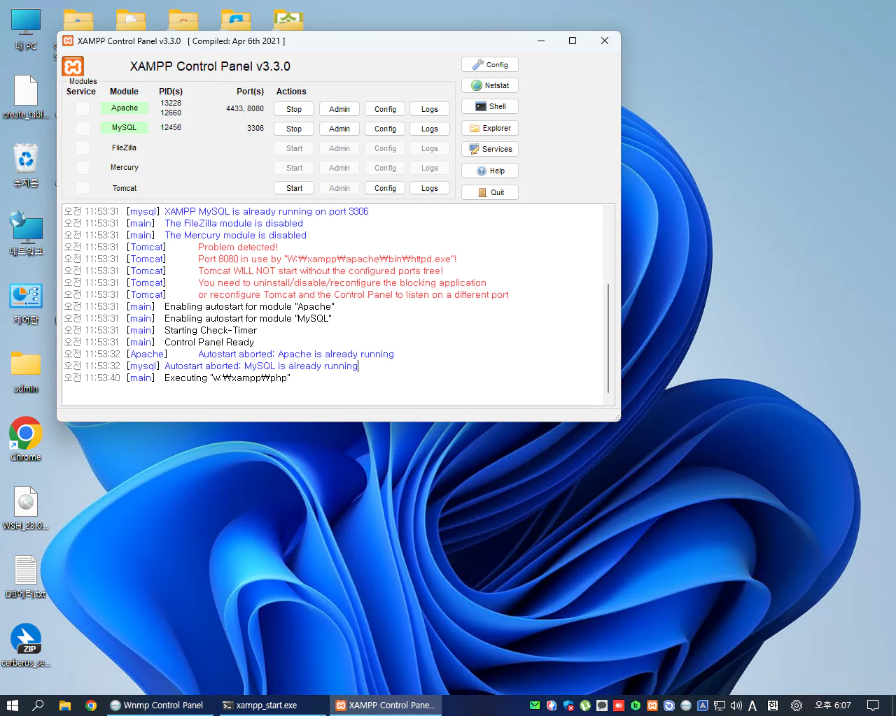The height and width of the screenshot is (716, 896).
Task: Click the log panel vertical scrollbar
Action: pos(608,337)
